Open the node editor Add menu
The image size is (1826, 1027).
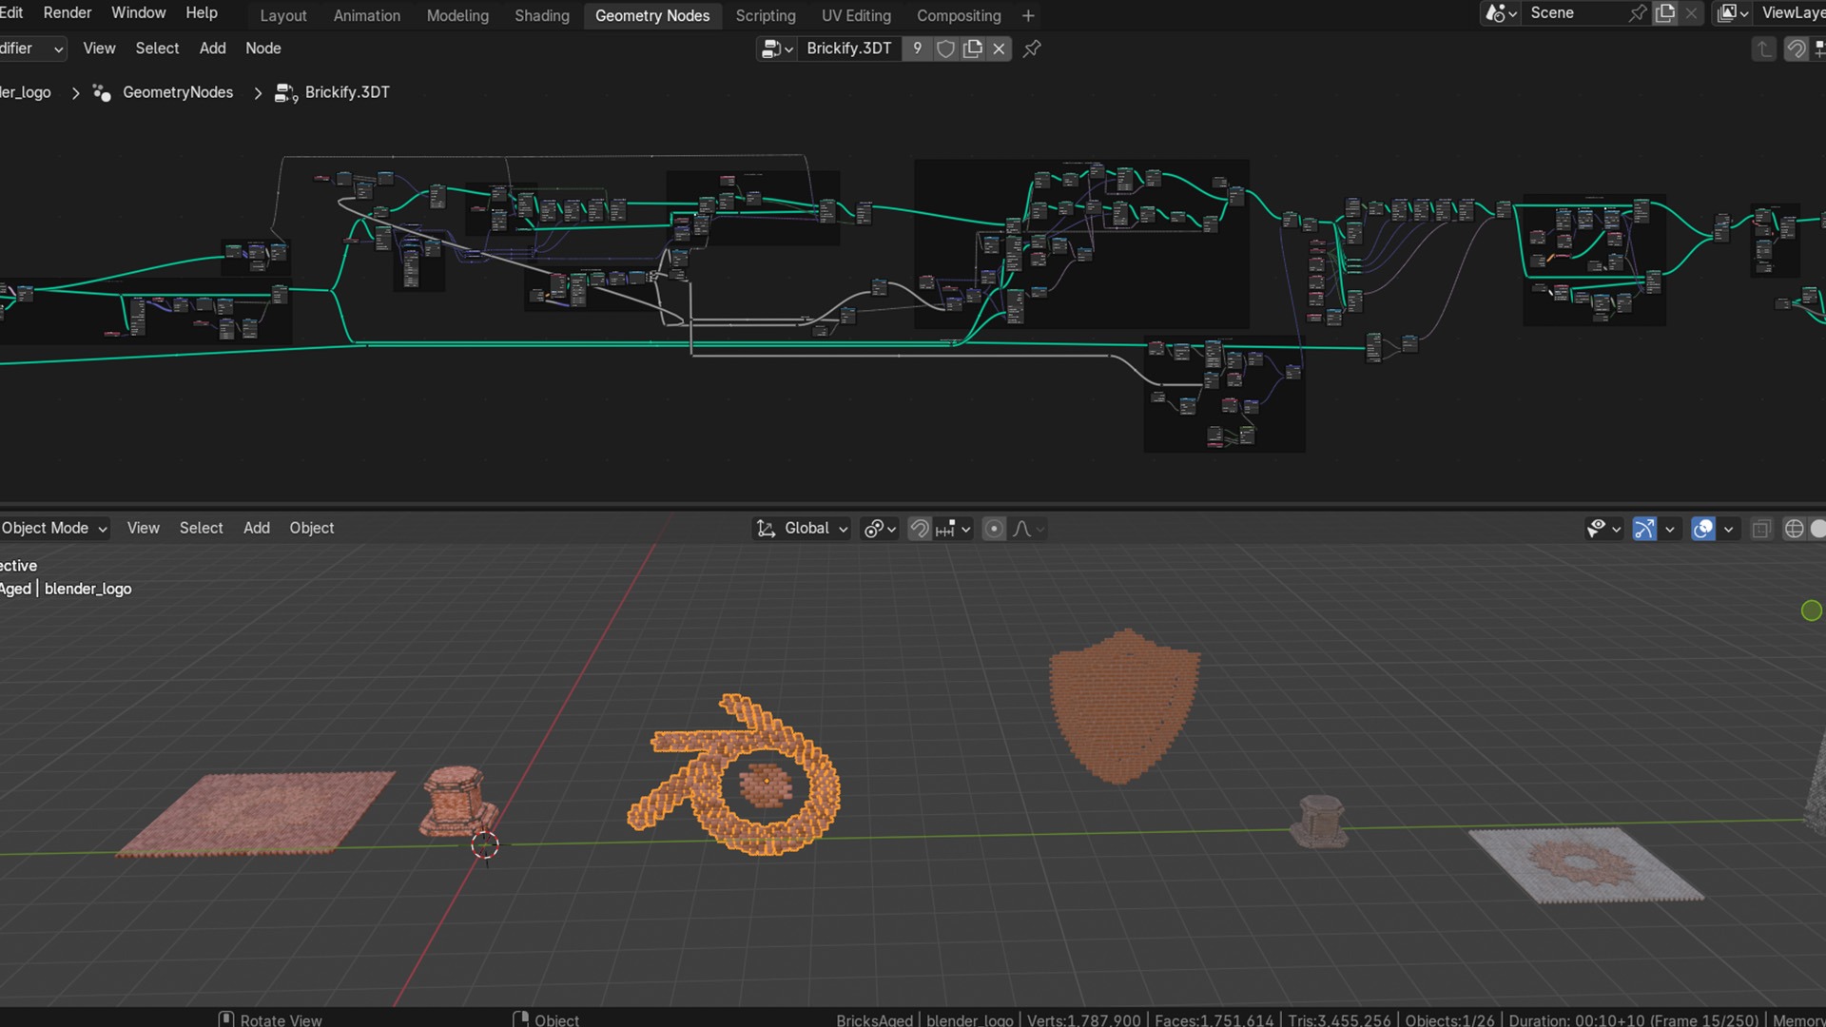tap(212, 48)
